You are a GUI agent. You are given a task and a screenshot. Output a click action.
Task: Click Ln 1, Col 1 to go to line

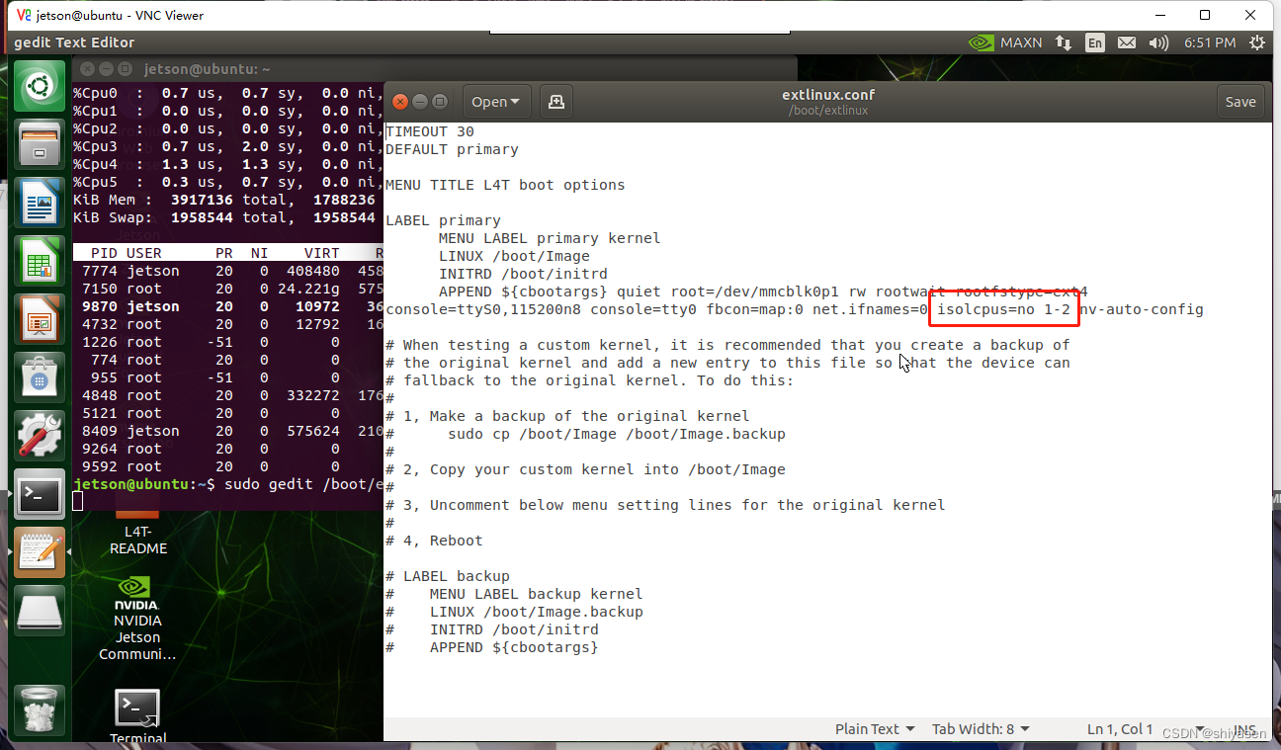tap(1119, 728)
